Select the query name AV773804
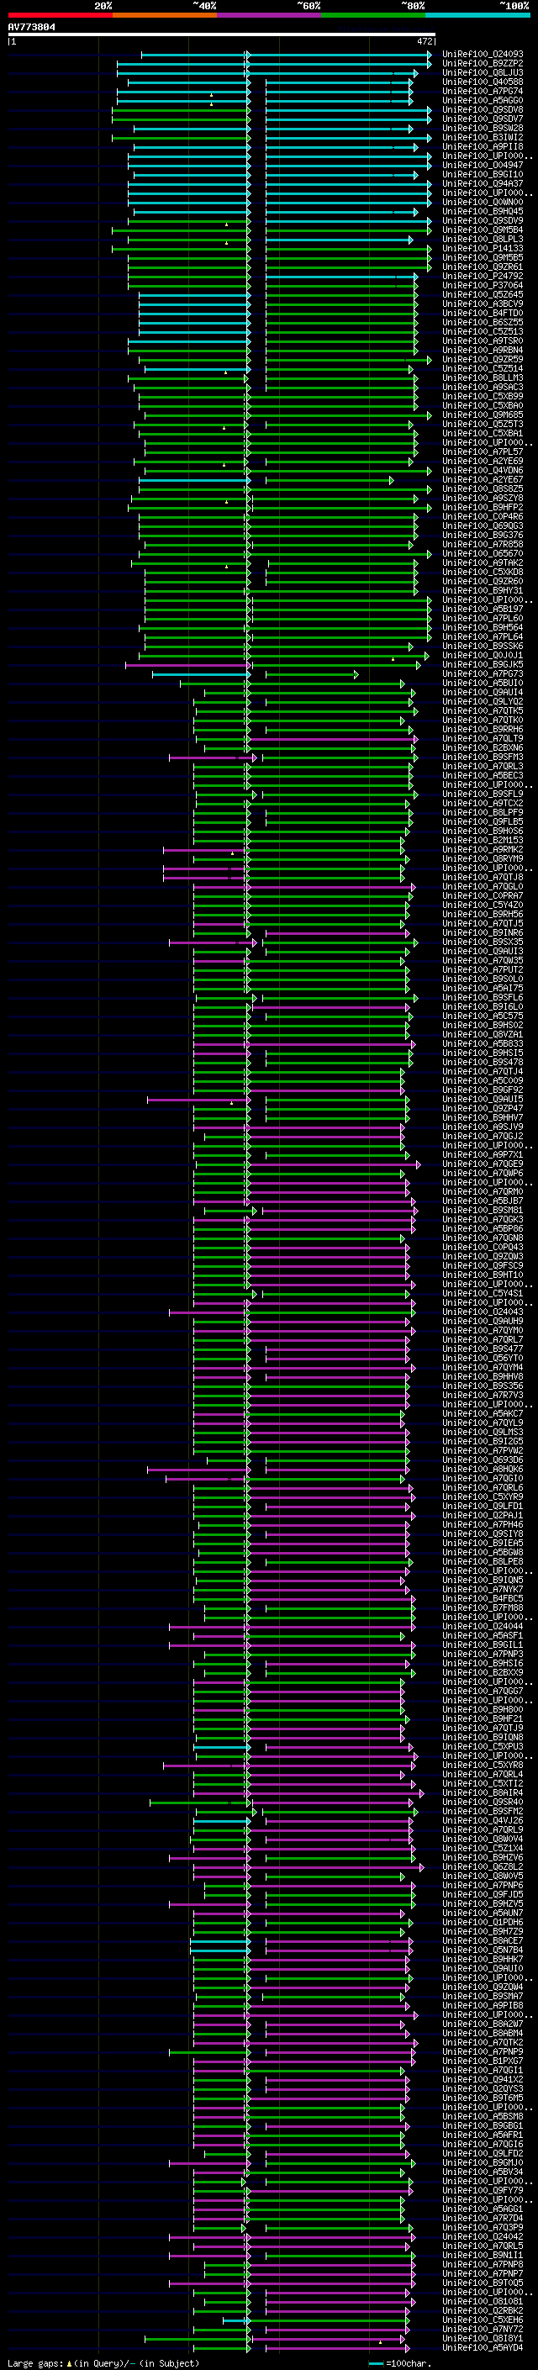This screenshot has width=538, height=2370. pos(31,28)
